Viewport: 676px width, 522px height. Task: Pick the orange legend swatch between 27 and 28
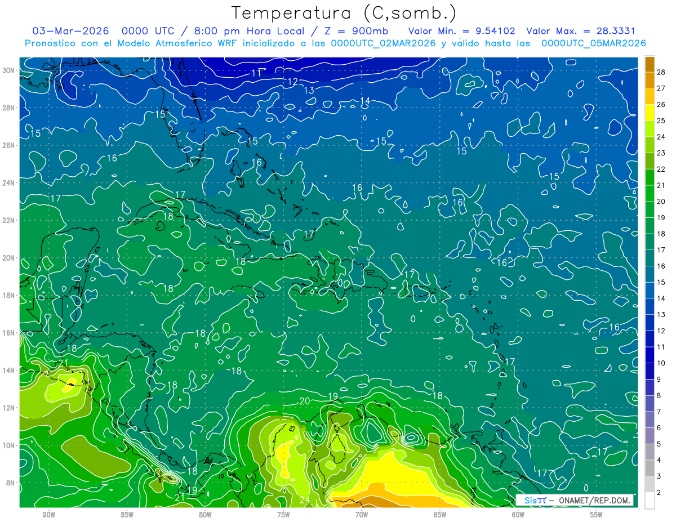coord(650,80)
